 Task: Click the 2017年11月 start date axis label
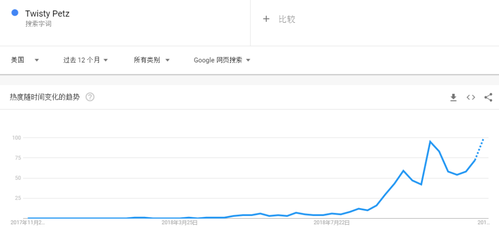(x=28, y=222)
